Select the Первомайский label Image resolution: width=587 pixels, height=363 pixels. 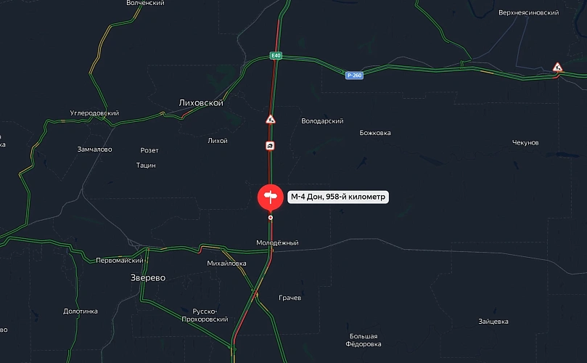point(120,261)
